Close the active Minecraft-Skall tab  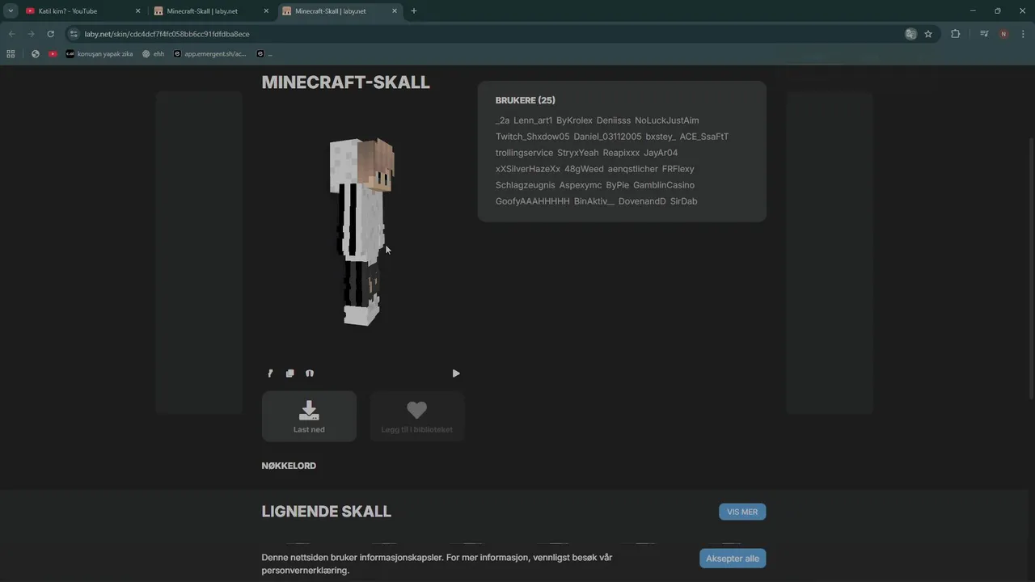395,11
